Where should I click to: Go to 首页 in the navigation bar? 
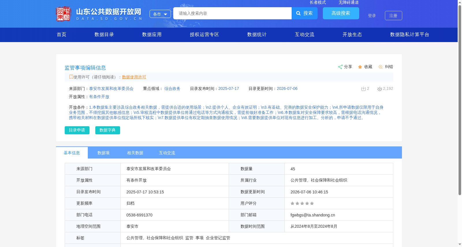click(62, 35)
